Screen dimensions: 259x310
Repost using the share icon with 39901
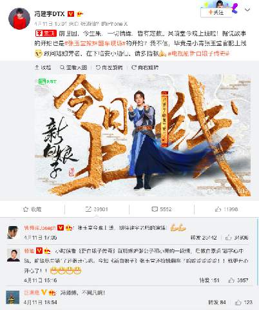pyautogui.click(x=97, y=209)
